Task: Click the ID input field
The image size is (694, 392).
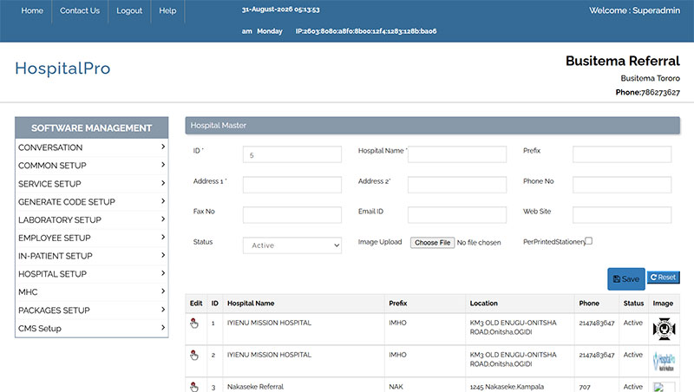Action: [292, 154]
